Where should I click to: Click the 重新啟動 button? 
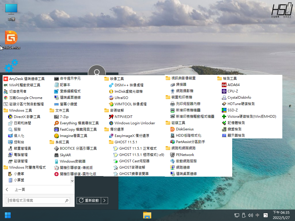[x=89, y=201]
